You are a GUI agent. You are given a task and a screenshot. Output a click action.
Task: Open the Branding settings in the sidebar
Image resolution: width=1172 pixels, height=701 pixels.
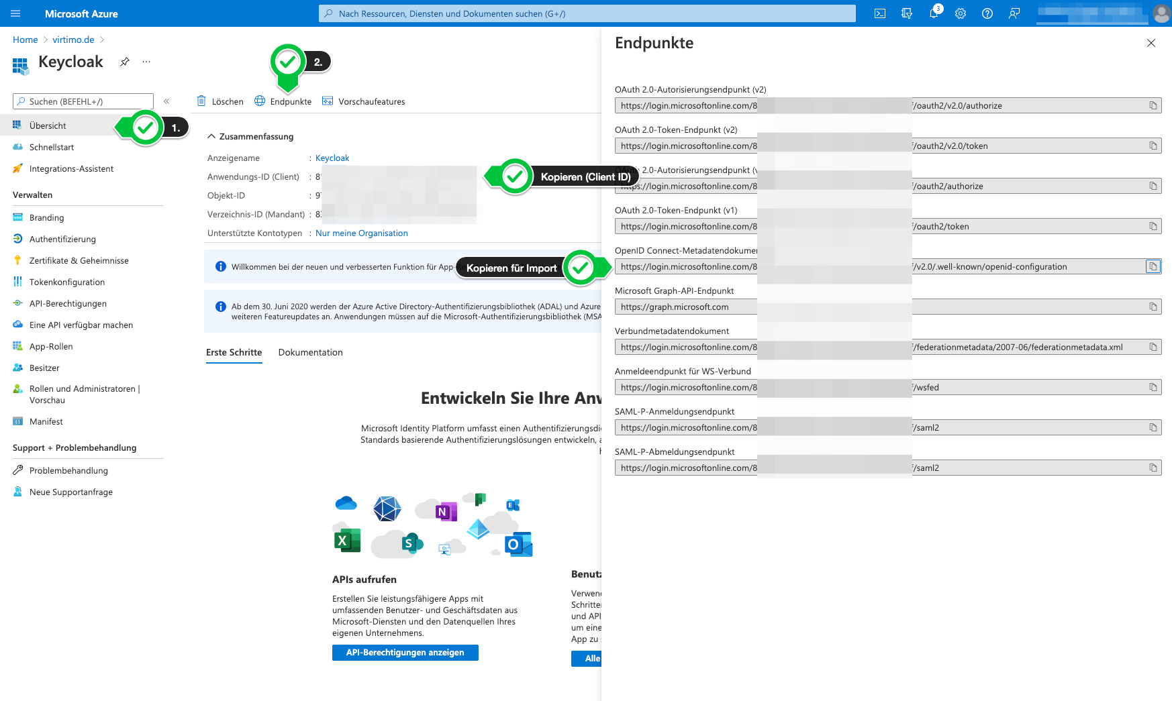coord(47,217)
